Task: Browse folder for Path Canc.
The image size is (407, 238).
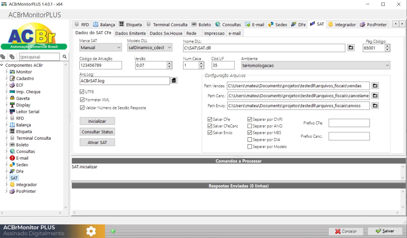Action: [x=375, y=96]
